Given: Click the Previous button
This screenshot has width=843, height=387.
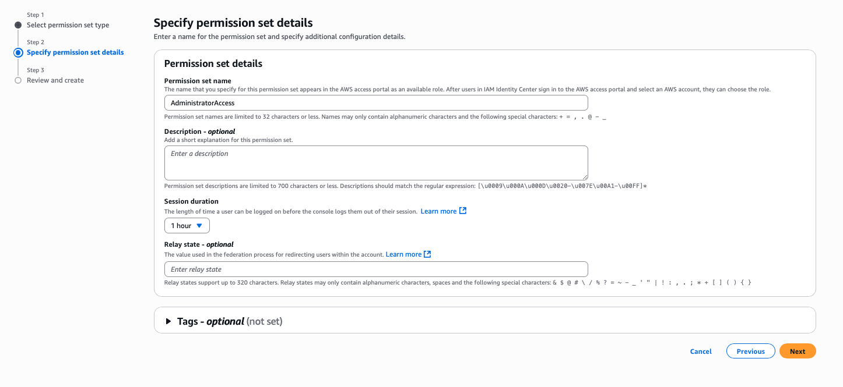Looking at the screenshot, I should [x=750, y=351].
